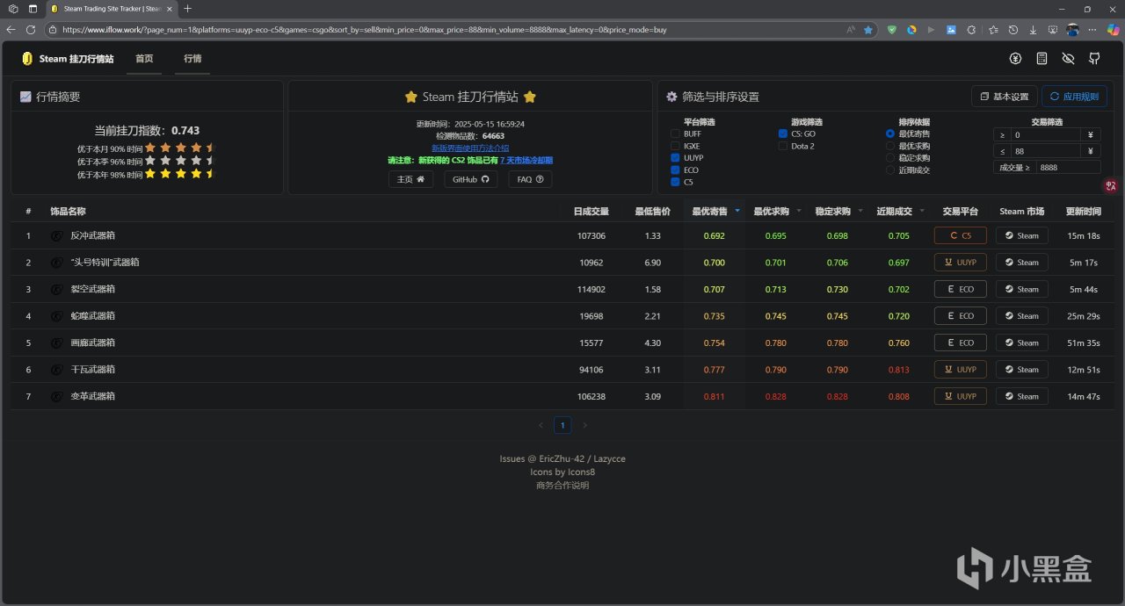This screenshot has width=1125, height=606.
Task: Open the tab actions icon at top-left
Action: pos(33,9)
